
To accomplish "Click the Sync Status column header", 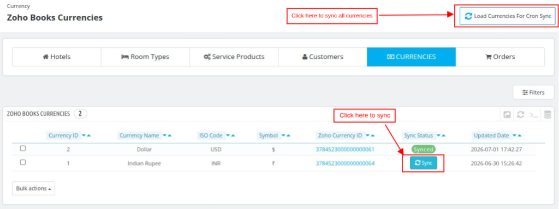I will [419, 136].
